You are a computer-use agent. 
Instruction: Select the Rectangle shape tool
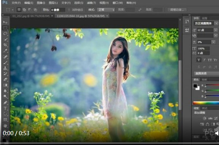(5, 120)
